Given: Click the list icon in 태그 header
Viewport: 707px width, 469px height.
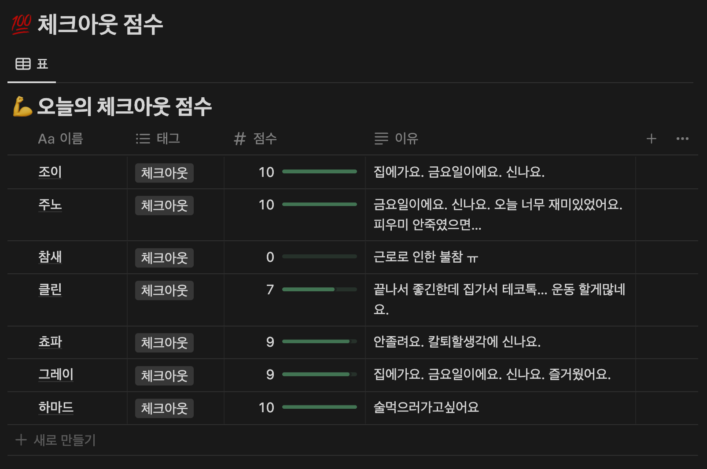Looking at the screenshot, I should point(143,139).
